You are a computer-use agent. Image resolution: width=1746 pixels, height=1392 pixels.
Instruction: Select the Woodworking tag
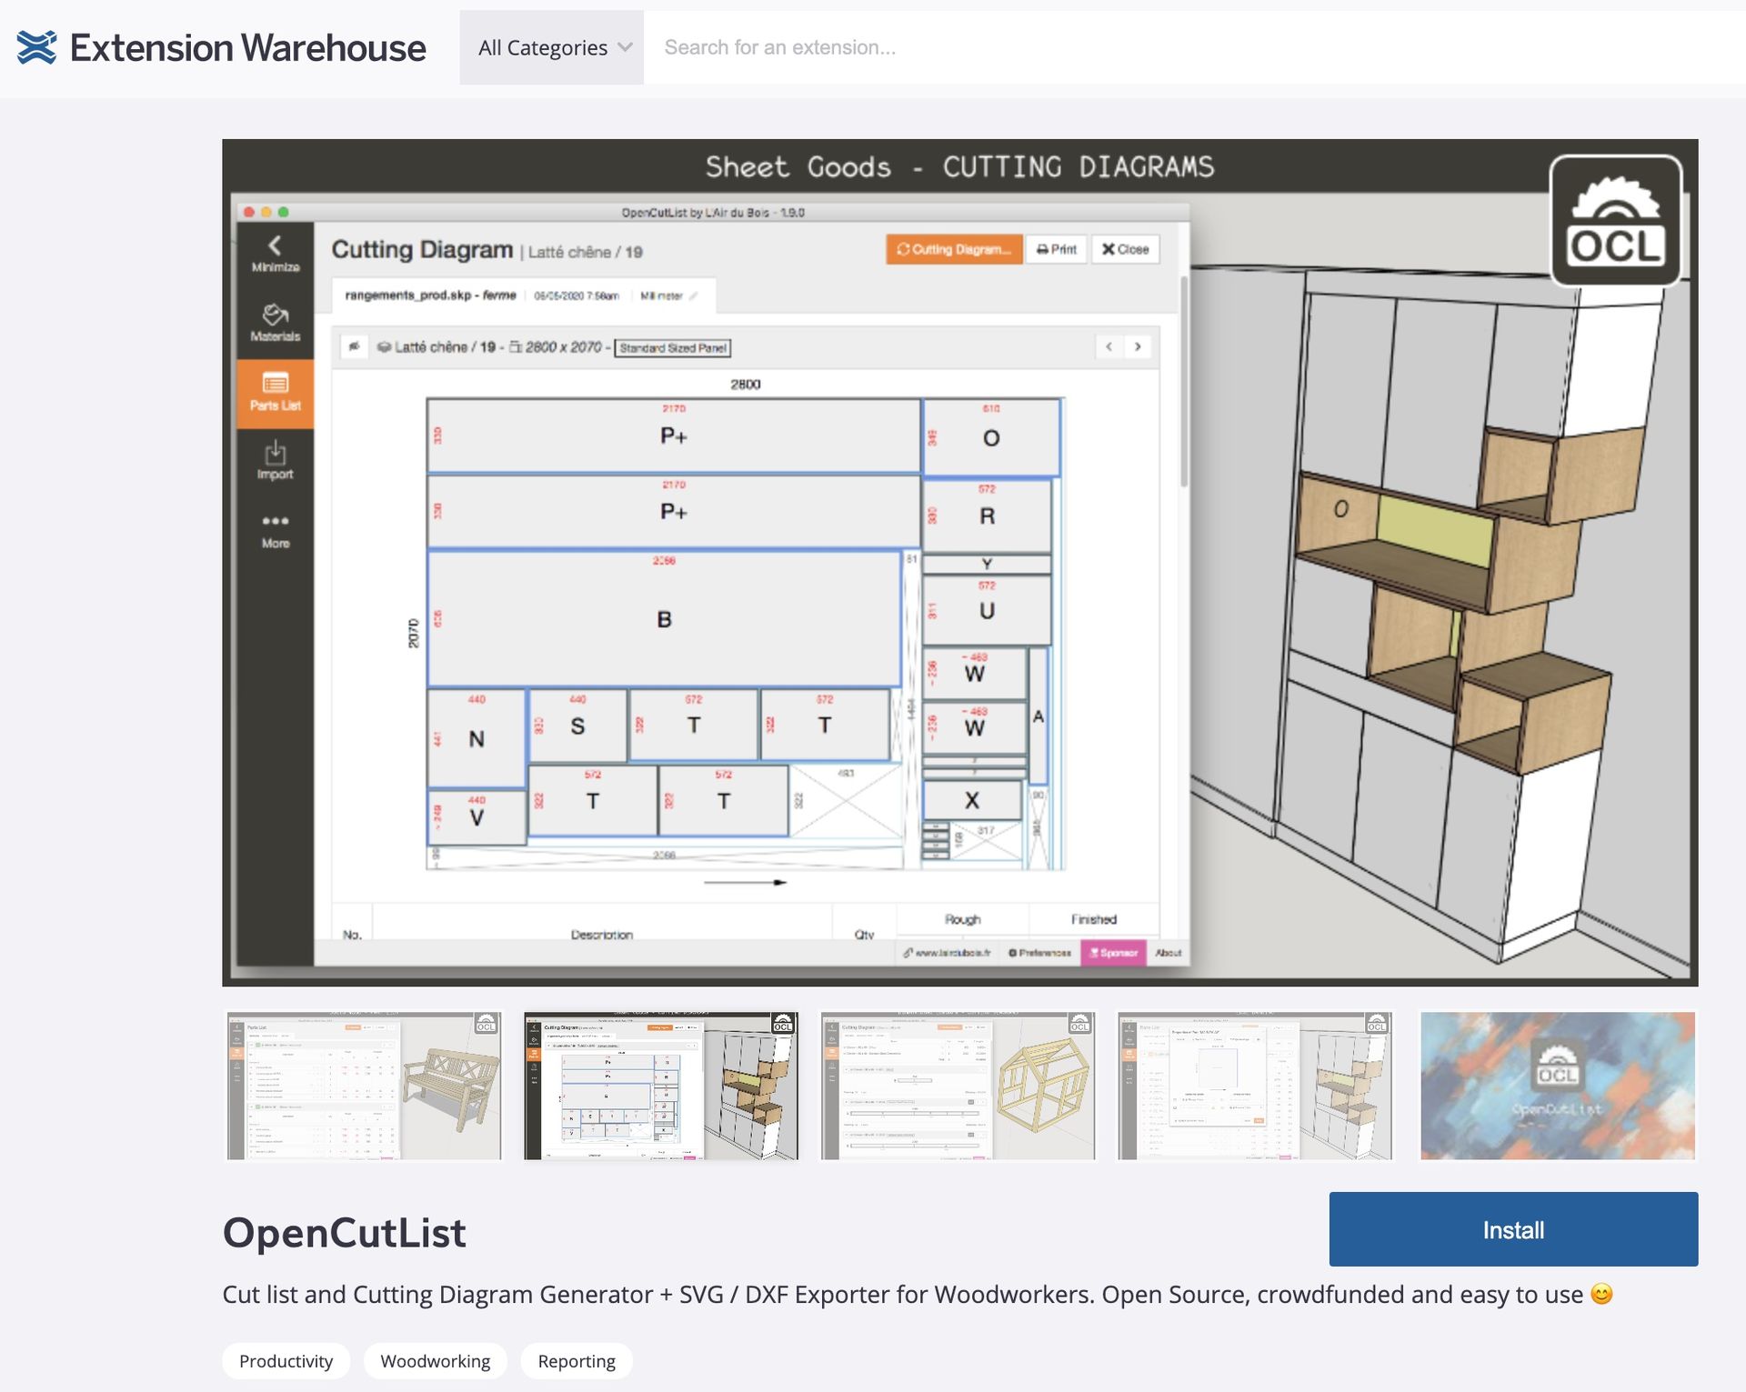coord(435,1360)
